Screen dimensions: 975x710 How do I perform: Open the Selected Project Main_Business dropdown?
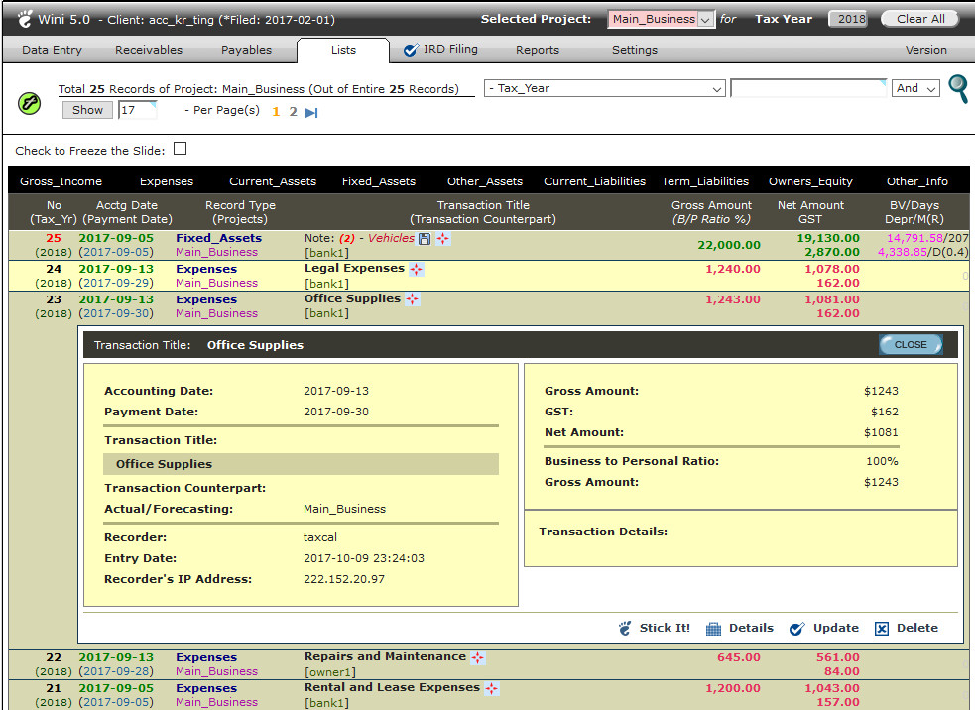661,19
